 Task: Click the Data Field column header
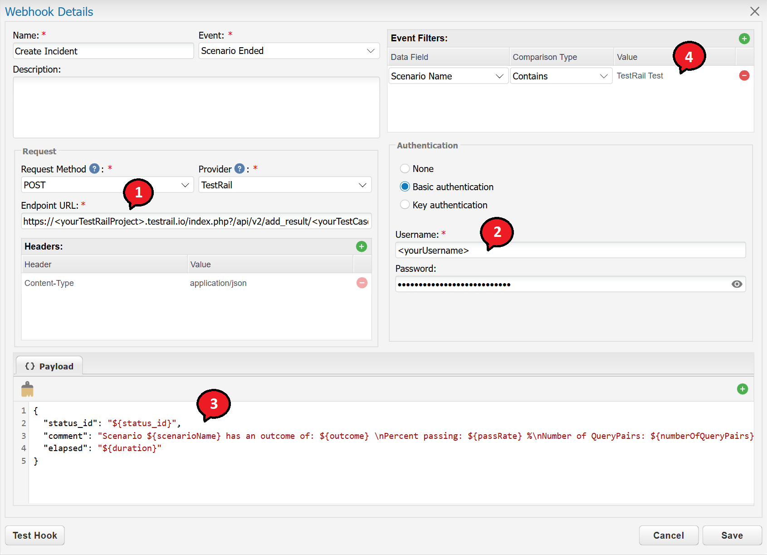point(449,57)
